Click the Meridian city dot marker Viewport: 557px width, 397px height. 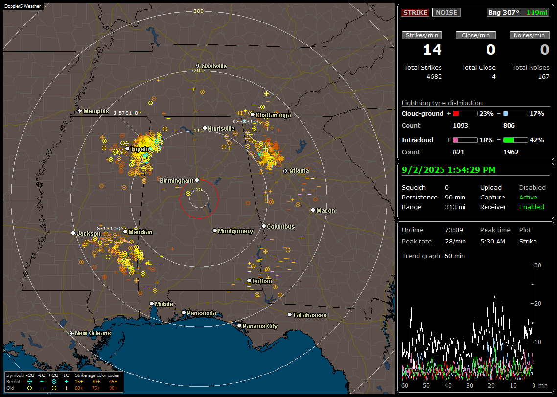(125, 232)
